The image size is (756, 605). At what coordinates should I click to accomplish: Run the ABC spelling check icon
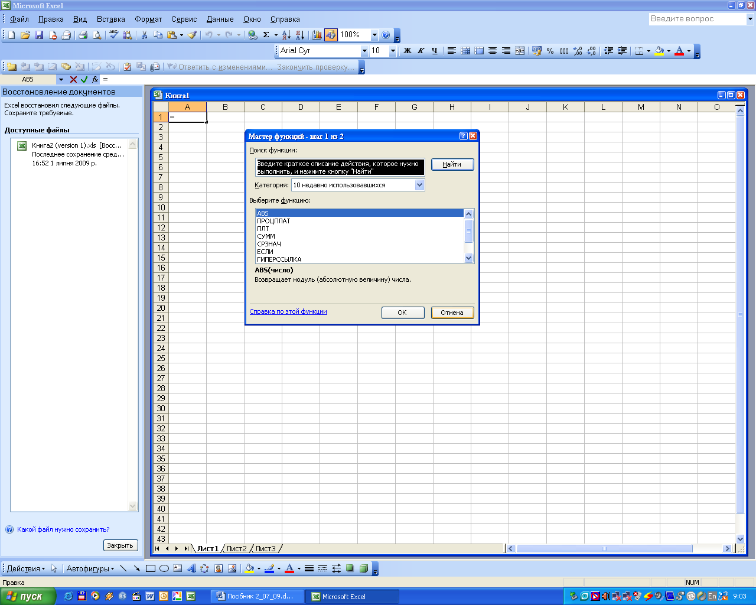(113, 35)
